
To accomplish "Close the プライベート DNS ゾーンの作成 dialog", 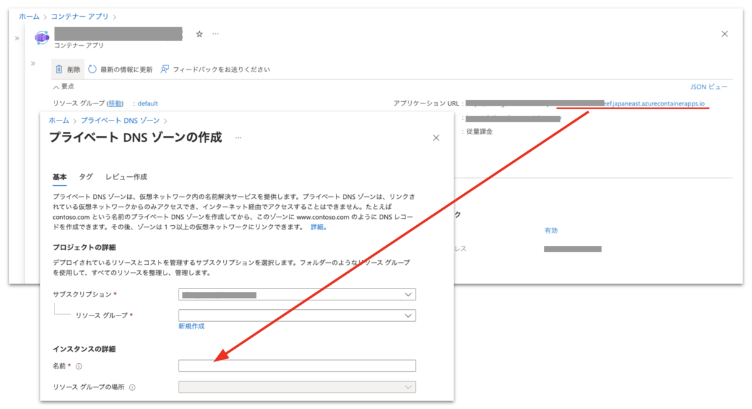I will point(436,138).
